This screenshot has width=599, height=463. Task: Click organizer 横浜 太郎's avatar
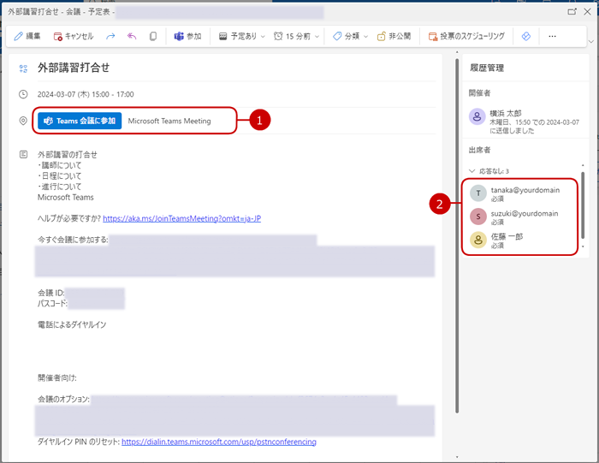click(x=477, y=116)
